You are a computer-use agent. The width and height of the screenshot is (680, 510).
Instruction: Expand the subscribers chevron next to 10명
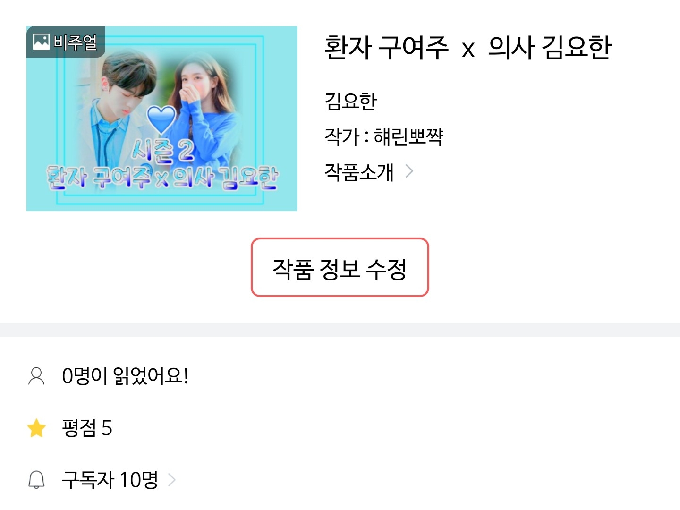pyautogui.click(x=172, y=480)
